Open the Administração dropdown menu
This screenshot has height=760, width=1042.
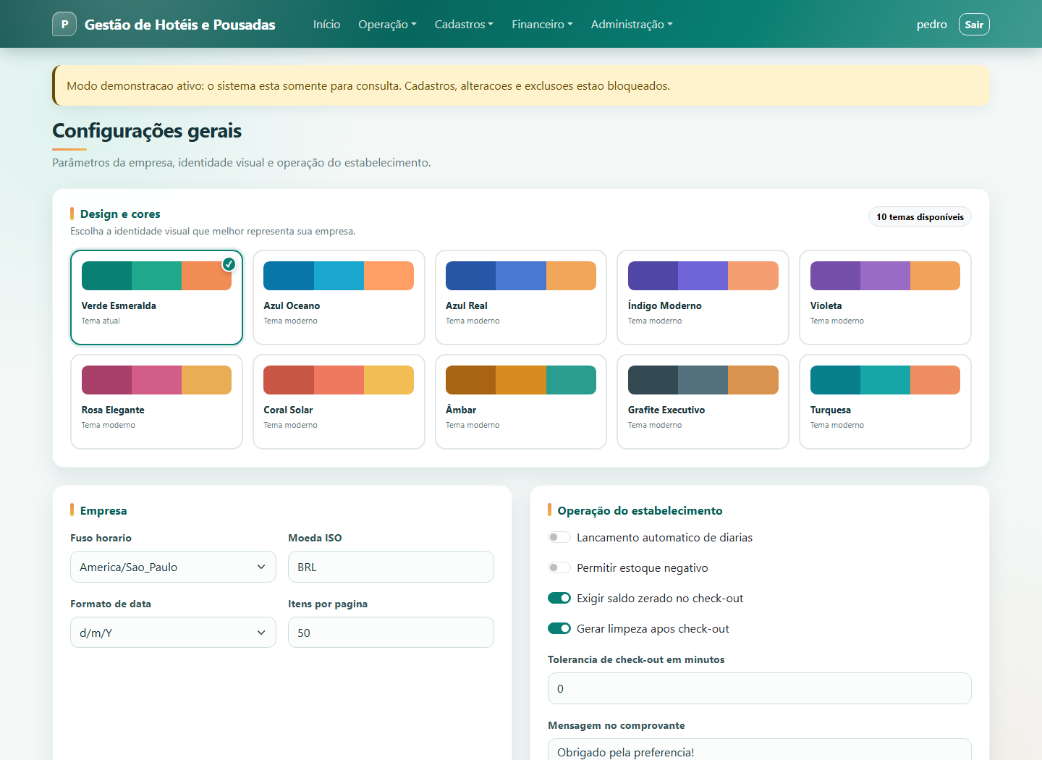pyautogui.click(x=632, y=24)
